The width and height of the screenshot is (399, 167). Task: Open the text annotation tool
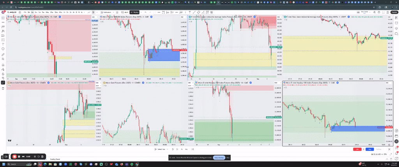click(x=3, y=44)
